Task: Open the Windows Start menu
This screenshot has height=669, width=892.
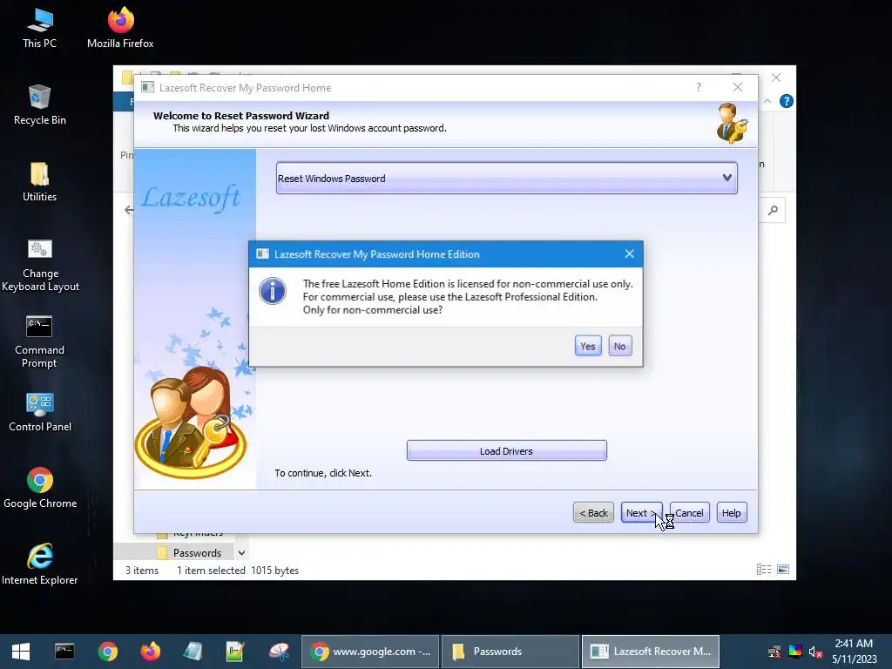Action: tap(21, 652)
